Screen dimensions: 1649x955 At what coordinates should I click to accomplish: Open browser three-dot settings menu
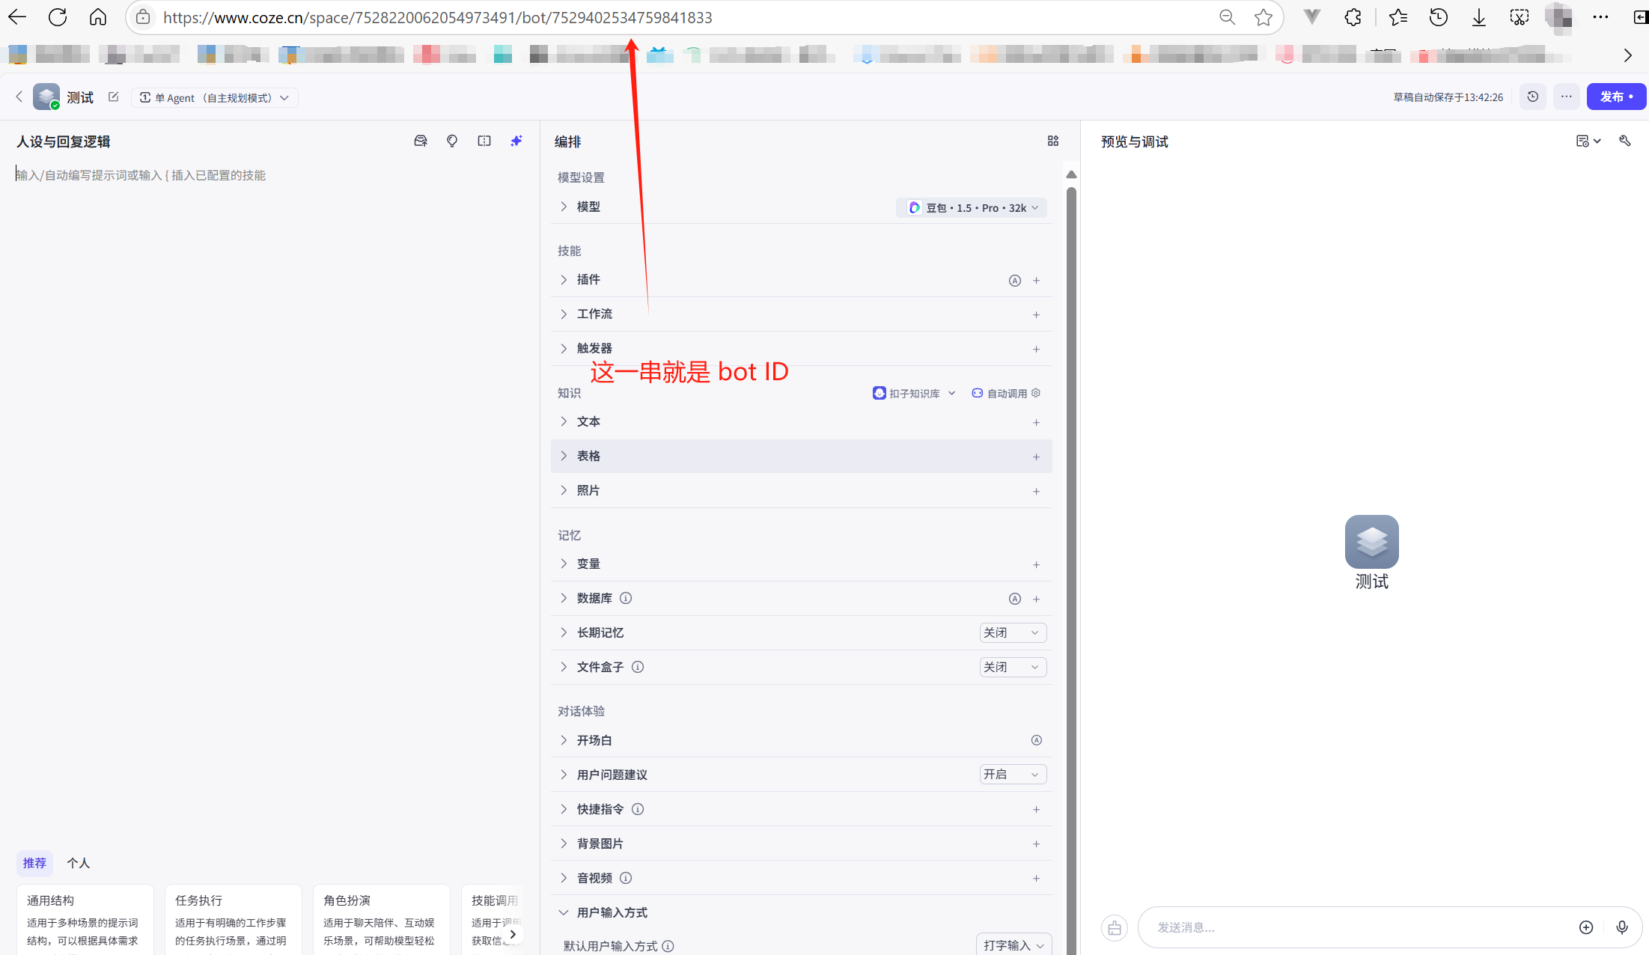[x=1600, y=16]
